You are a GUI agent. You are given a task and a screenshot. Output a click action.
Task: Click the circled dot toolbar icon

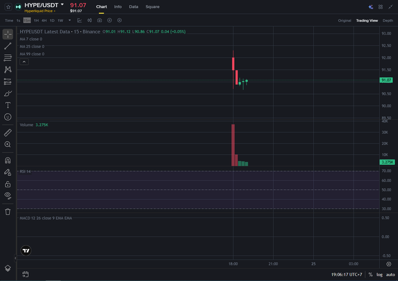click(x=119, y=20)
